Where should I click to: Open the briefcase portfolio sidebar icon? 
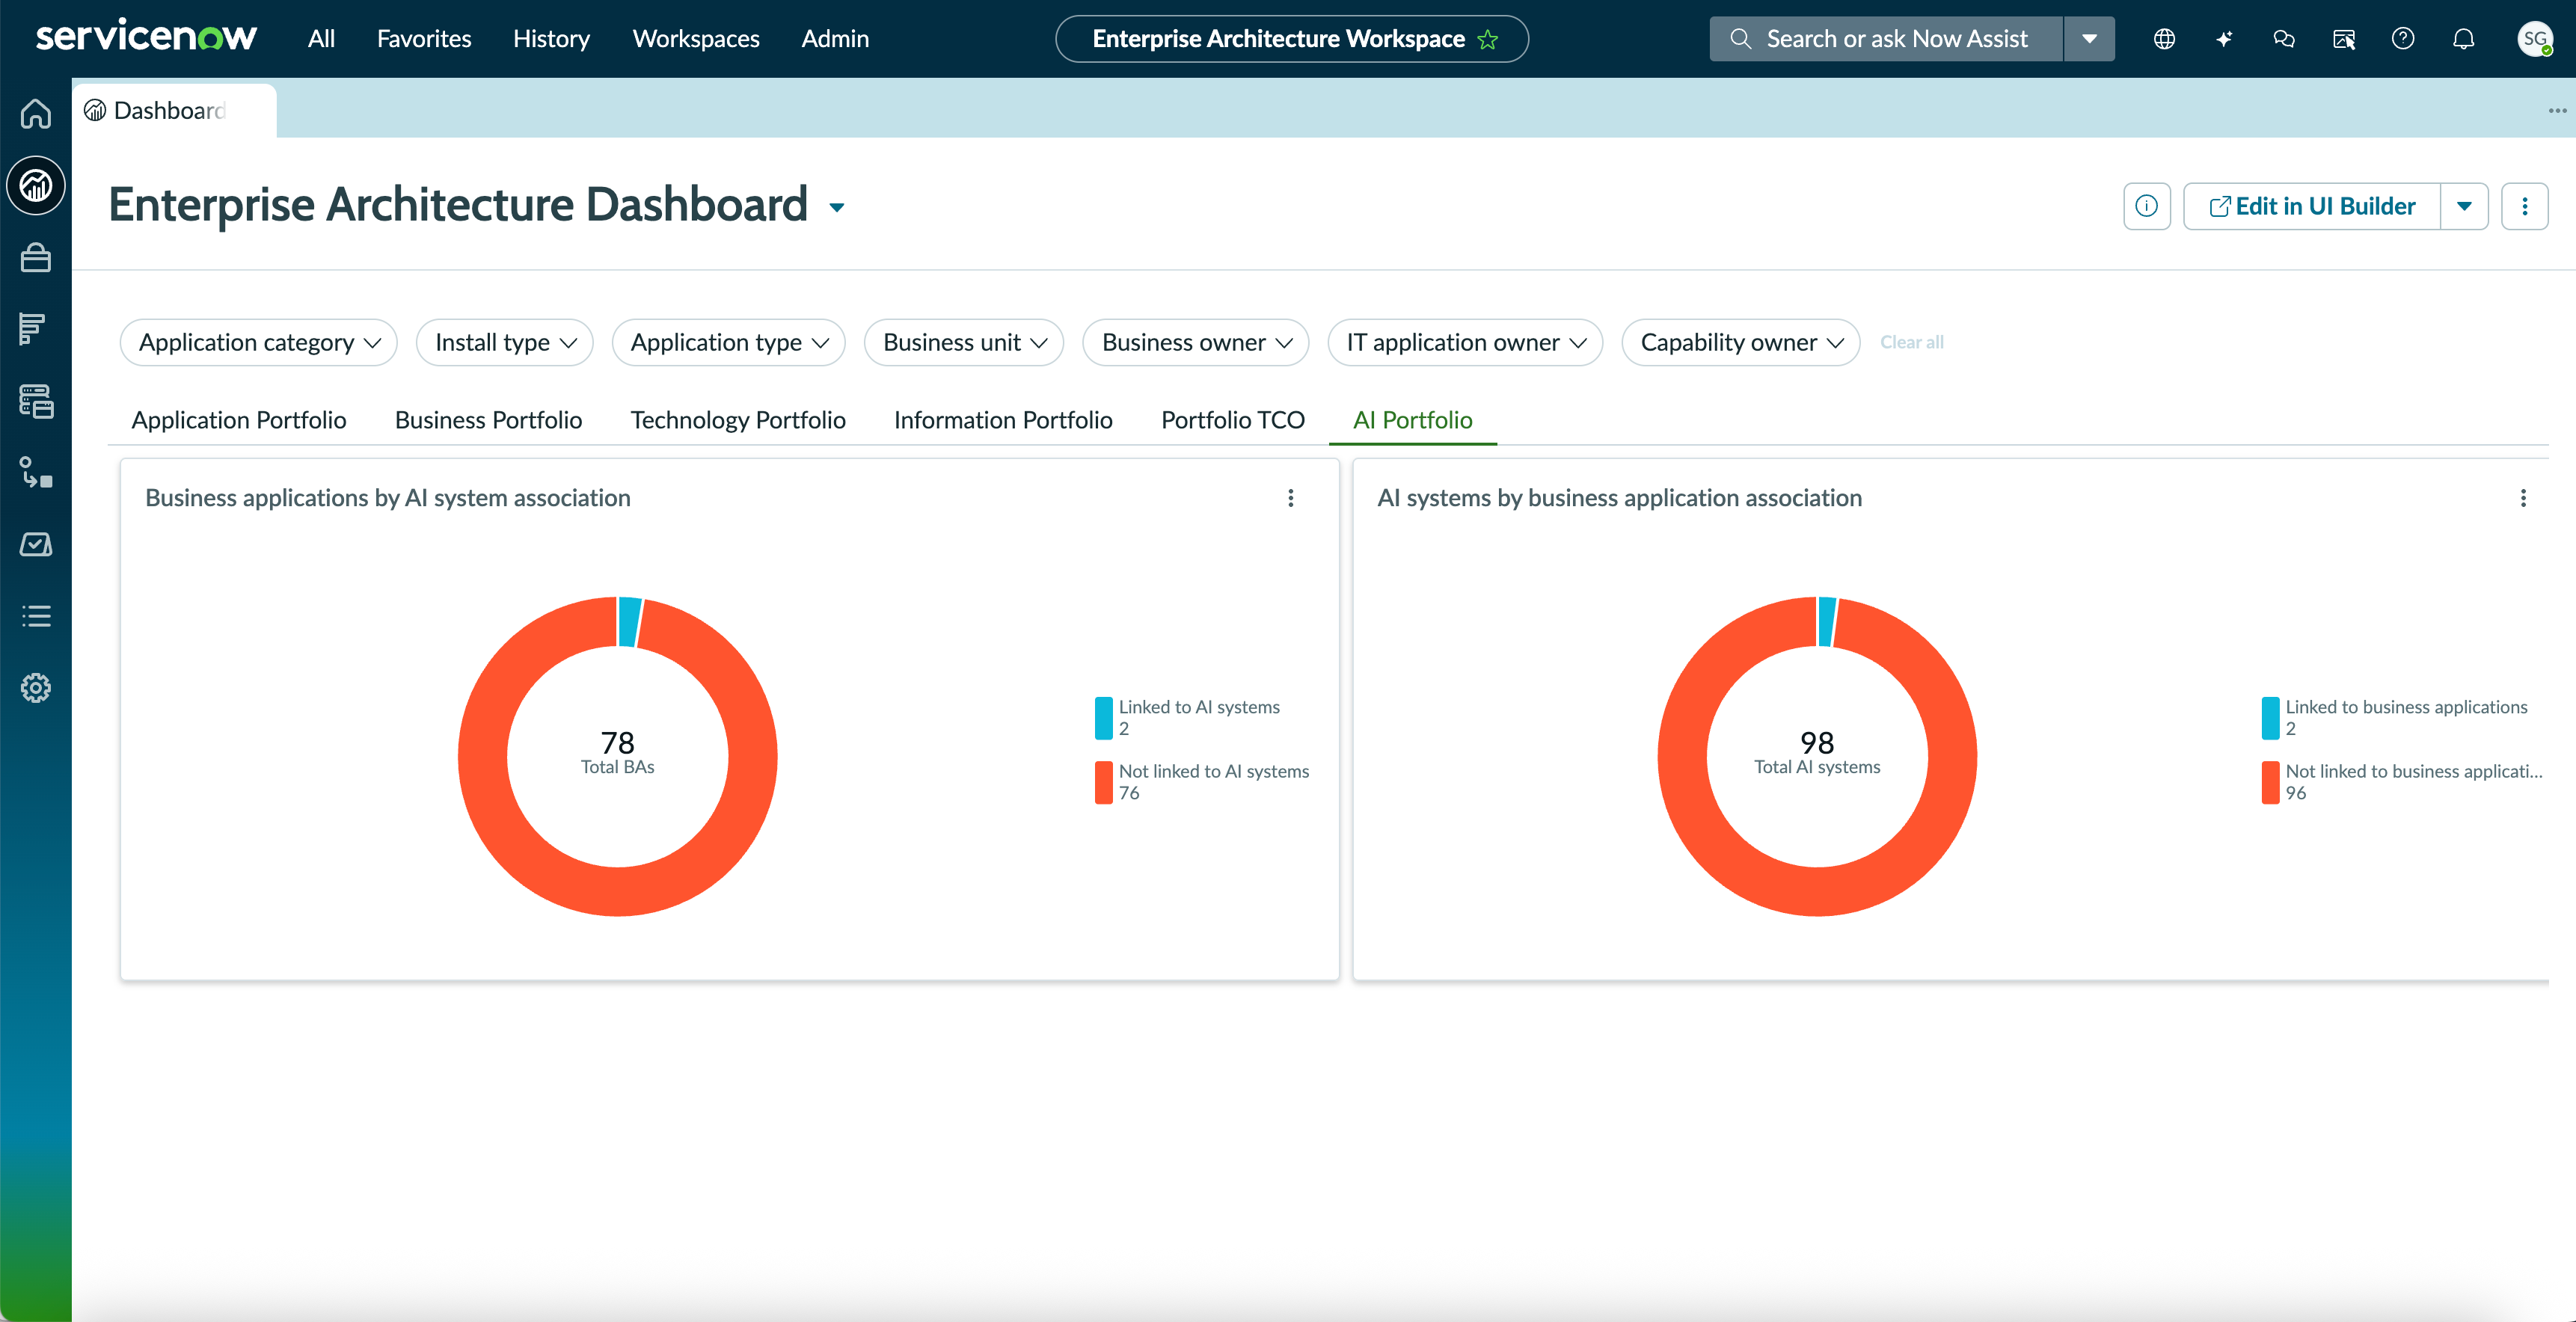tap(36, 258)
